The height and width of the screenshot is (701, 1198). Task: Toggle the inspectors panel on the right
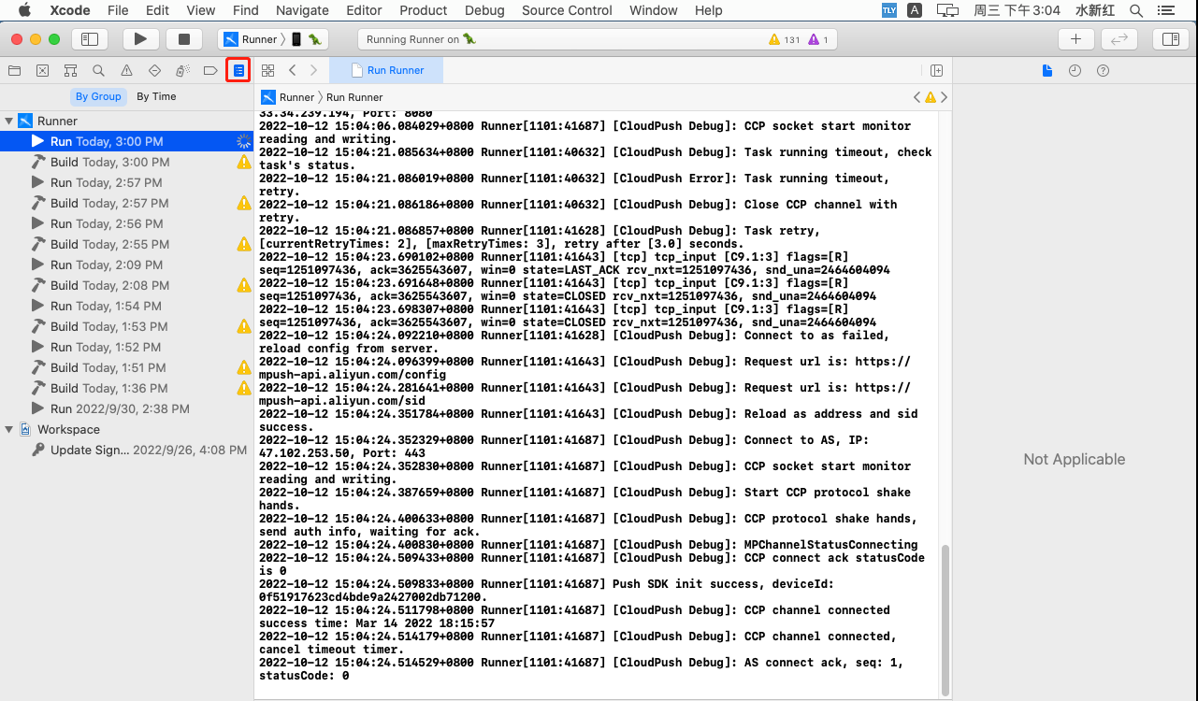point(1170,39)
